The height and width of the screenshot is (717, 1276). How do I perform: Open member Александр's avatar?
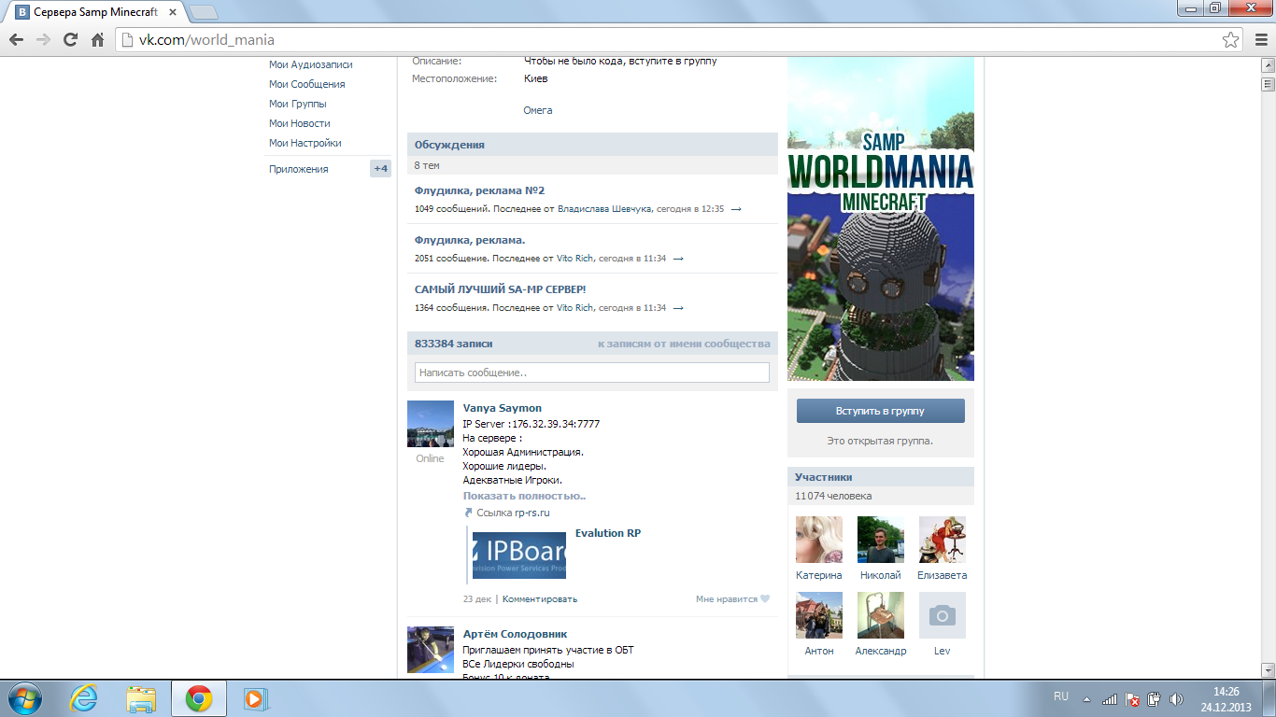click(x=881, y=615)
